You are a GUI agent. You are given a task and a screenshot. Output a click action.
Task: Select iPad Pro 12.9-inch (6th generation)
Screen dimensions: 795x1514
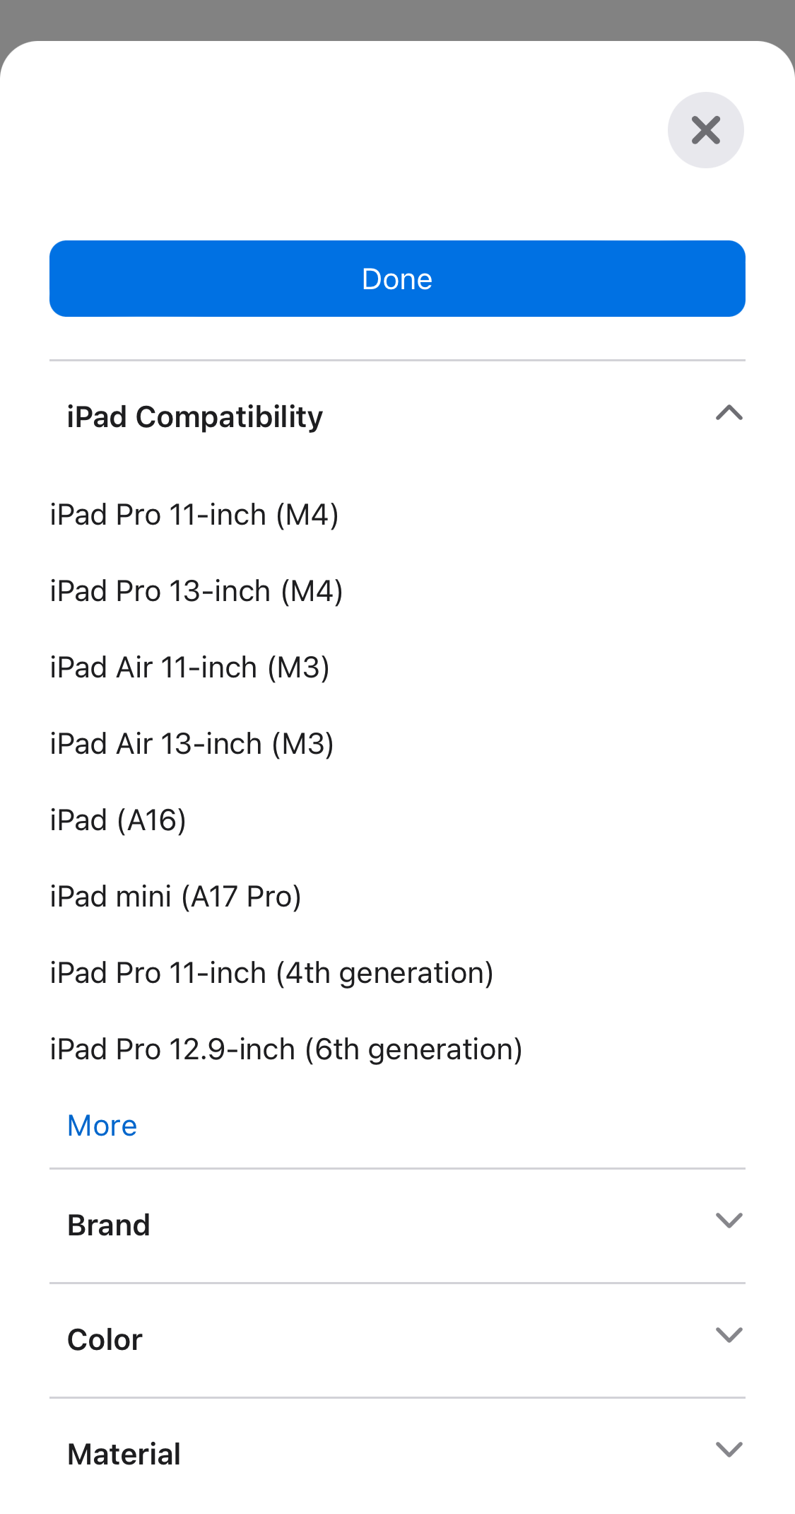point(285,1049)
